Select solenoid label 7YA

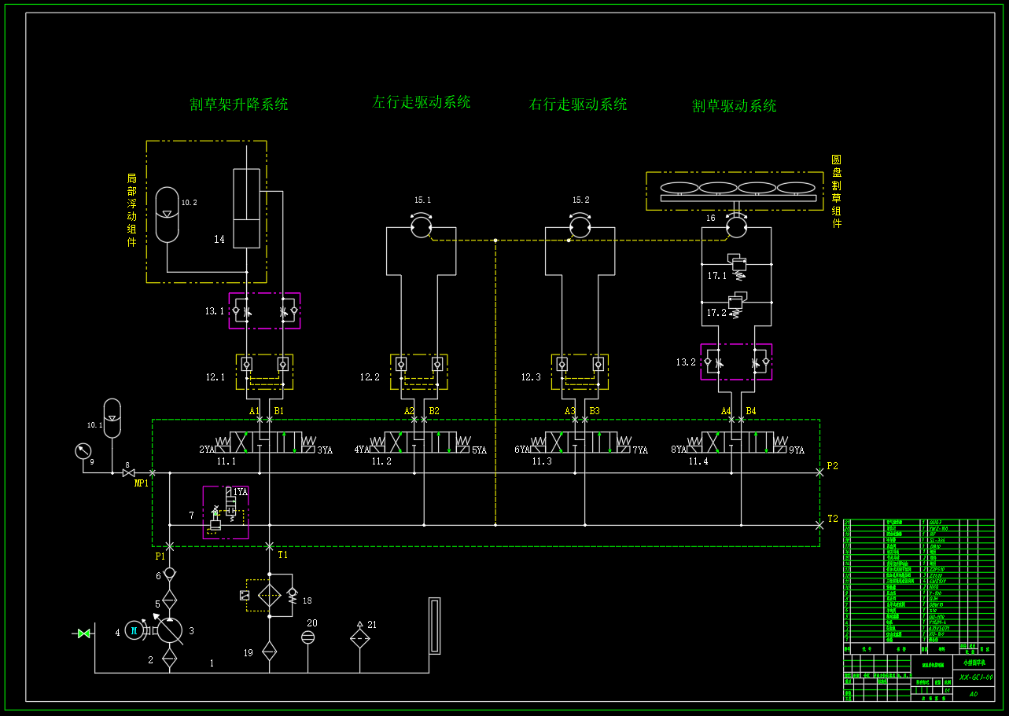click(640, 450)
